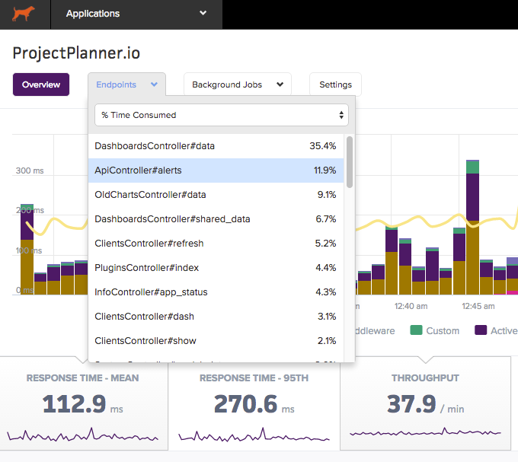The image size is (518, 462).
Task: Click the Applications chevron arrow
Action: tap(203, 13)
